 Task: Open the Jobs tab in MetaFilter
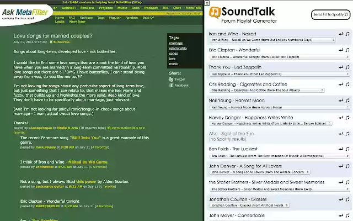click(x=136, y=8)
